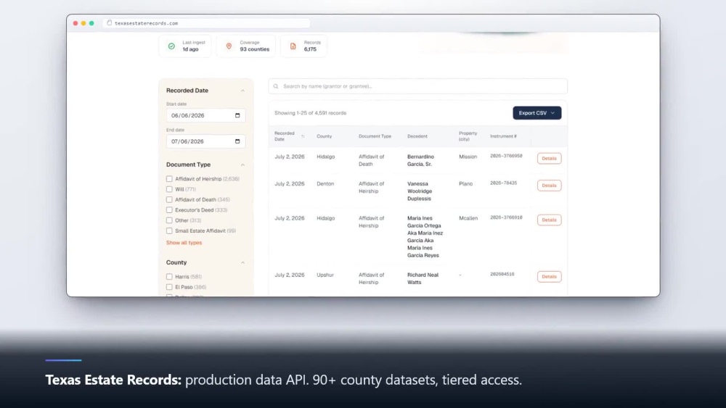Click the County column header
The height and width of the screenshot is (408, 726).
324,136
